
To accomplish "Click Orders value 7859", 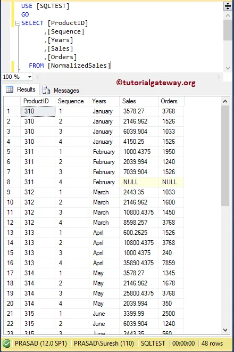I will (171, 263).
